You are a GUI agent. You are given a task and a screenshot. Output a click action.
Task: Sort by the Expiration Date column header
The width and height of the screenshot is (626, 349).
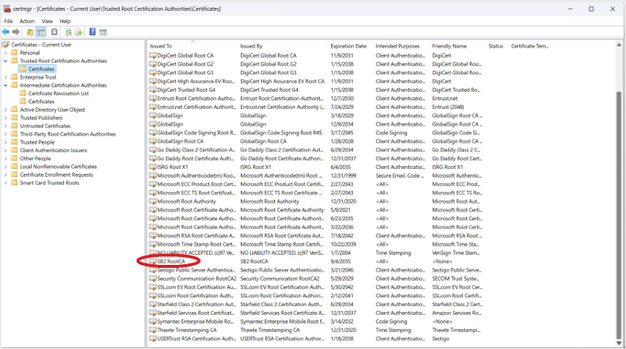(x=350, y=46)
